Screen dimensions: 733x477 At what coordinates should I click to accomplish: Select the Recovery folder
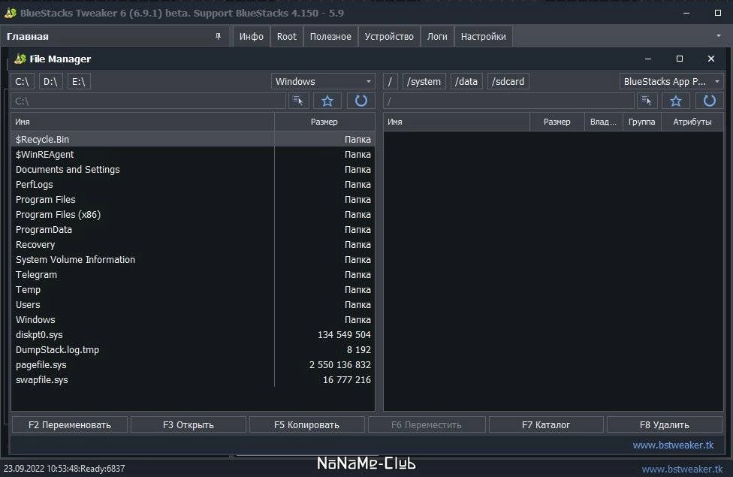193,244
